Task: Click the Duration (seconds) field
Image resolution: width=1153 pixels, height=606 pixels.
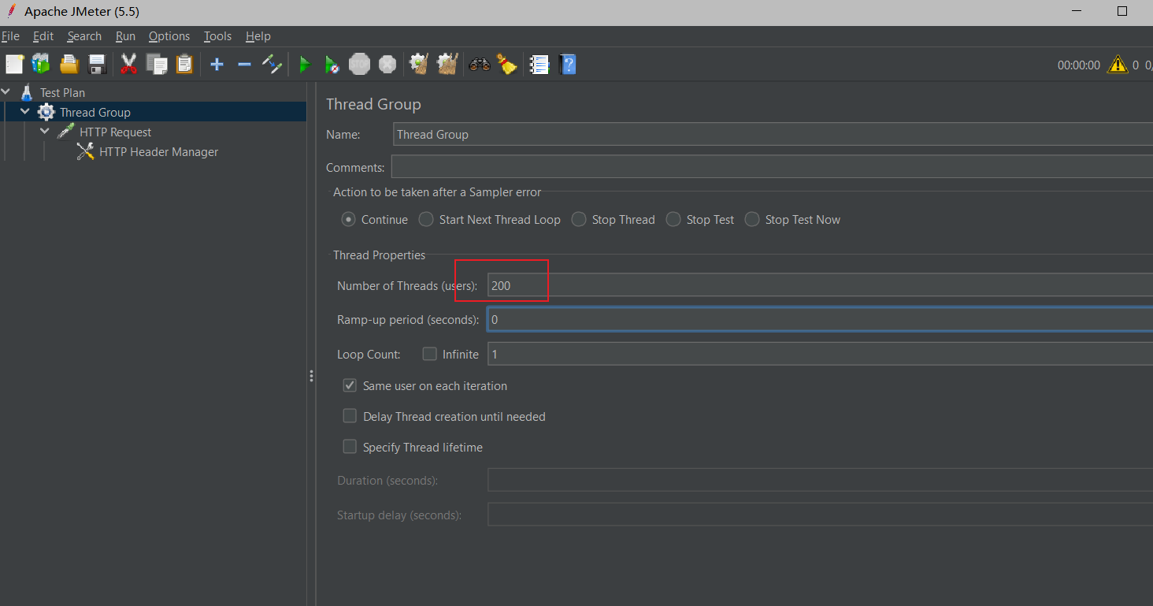Action: pyautogui.click(x=820, y=480)
